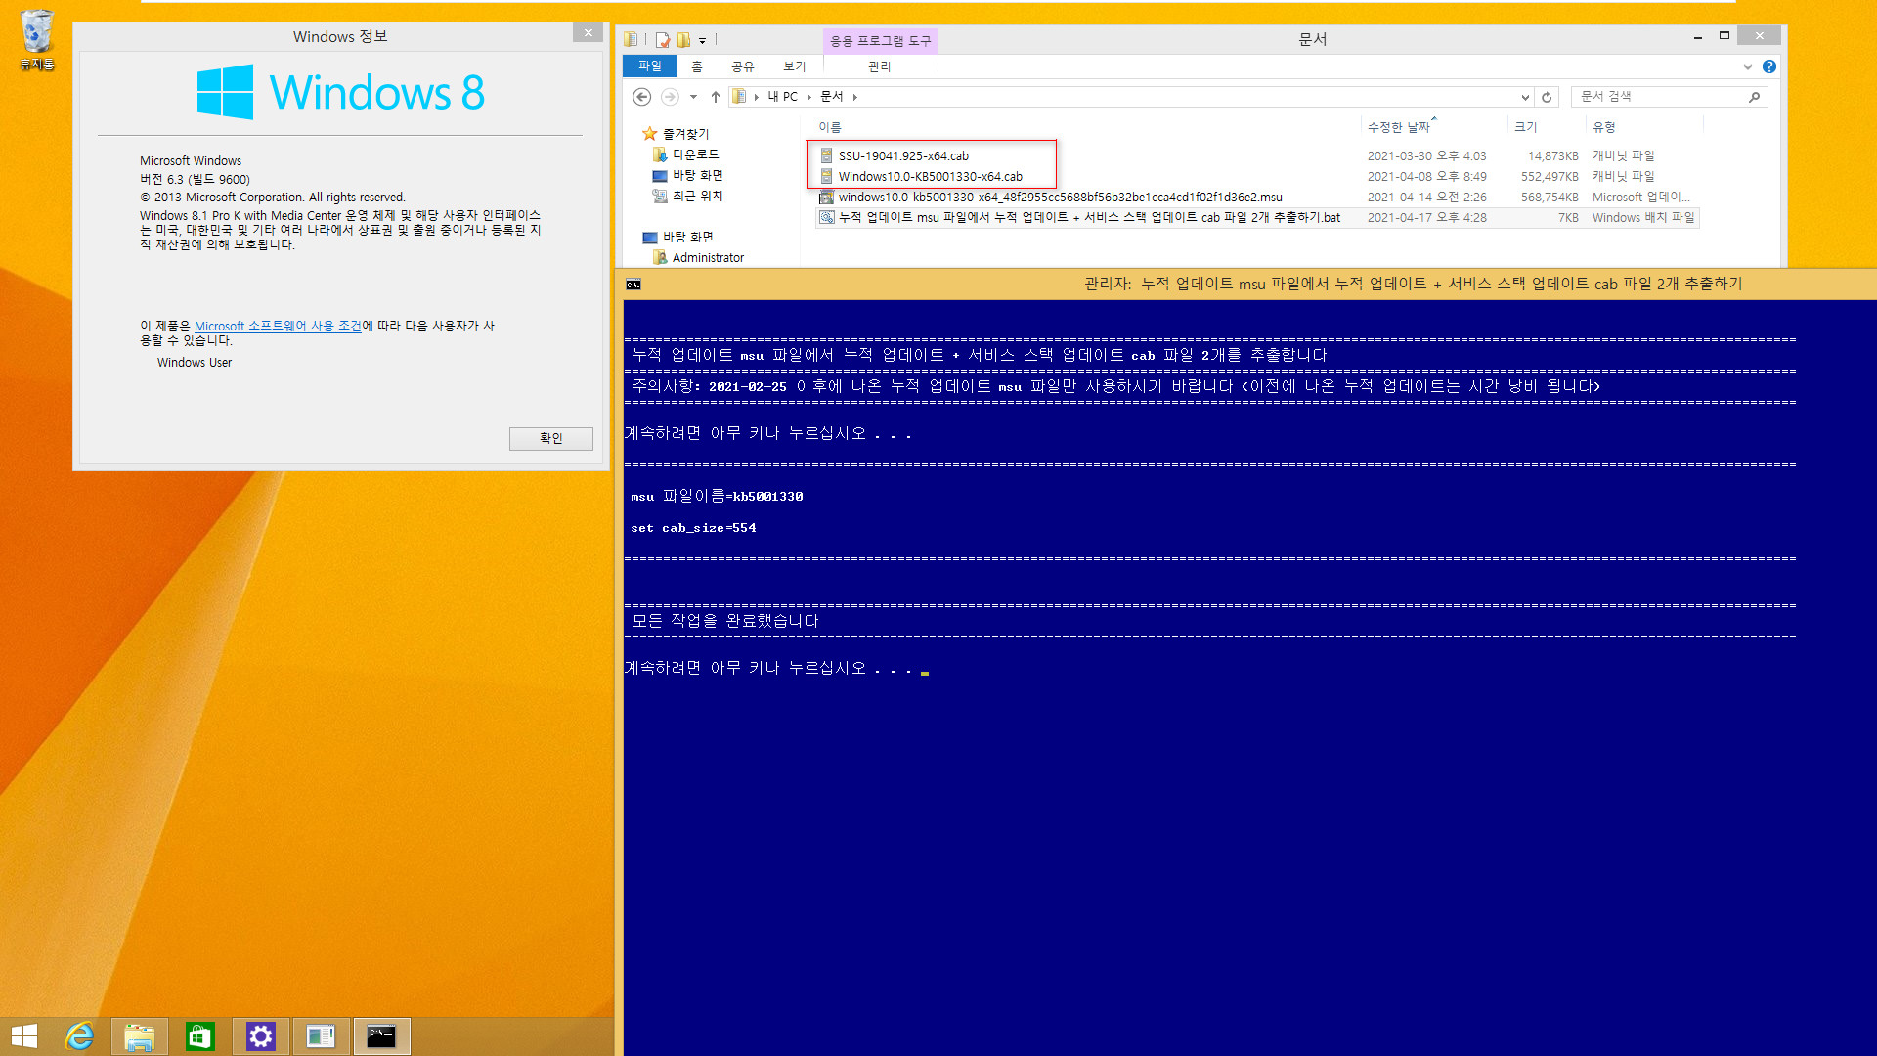The image size is (1877, 1056).
Task: Launch Internet Explorer from taskbar
Action: [79, 1036]
